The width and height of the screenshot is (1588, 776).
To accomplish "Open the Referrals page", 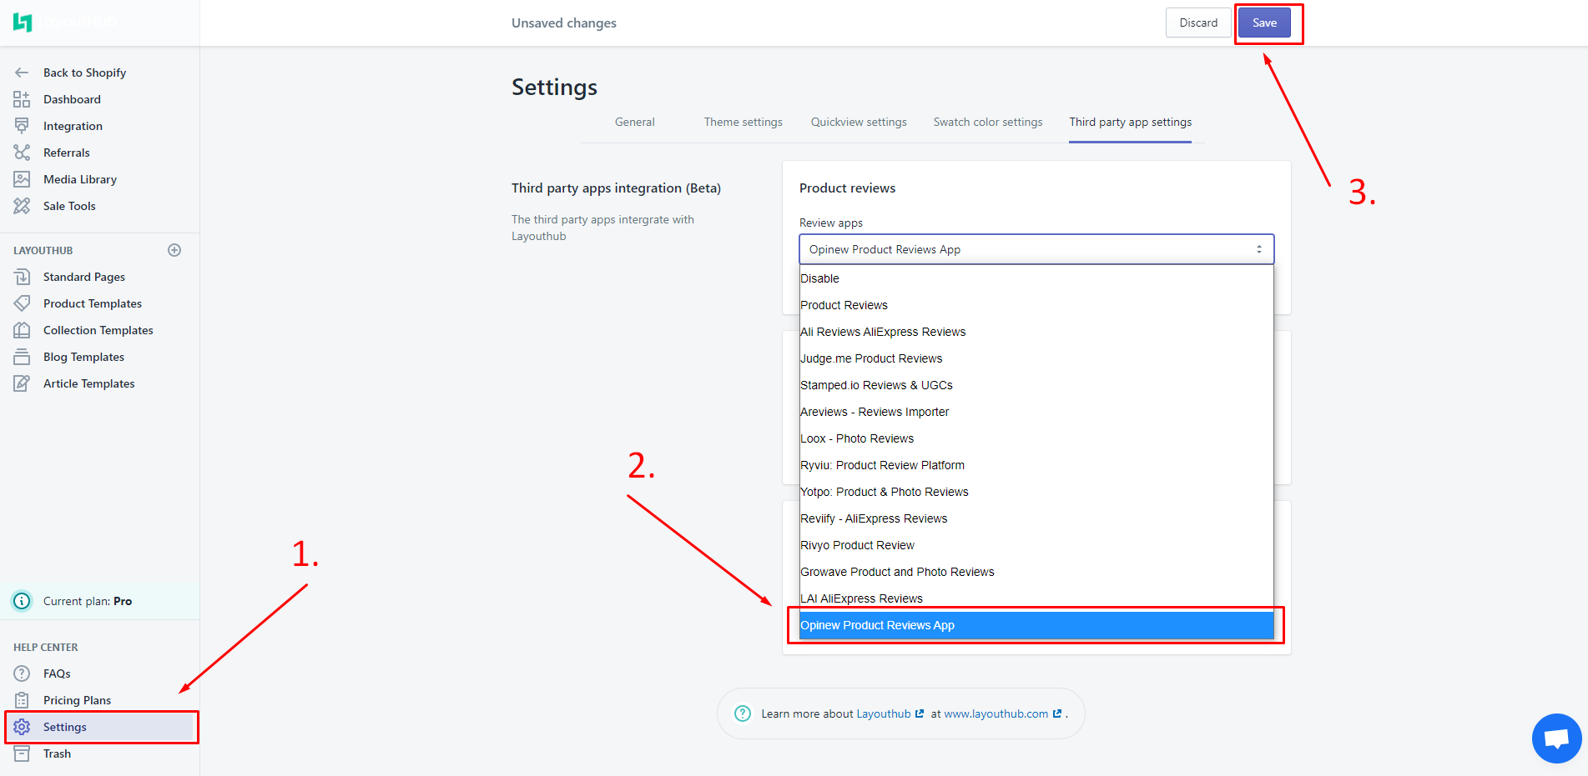I will 66,153.
